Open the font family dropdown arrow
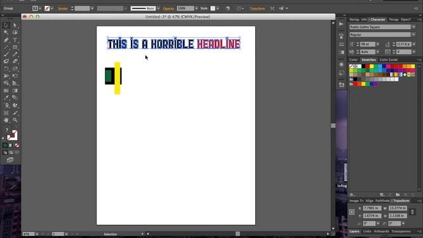The height and width of the screenshot is (238, 423). (413, 27)
